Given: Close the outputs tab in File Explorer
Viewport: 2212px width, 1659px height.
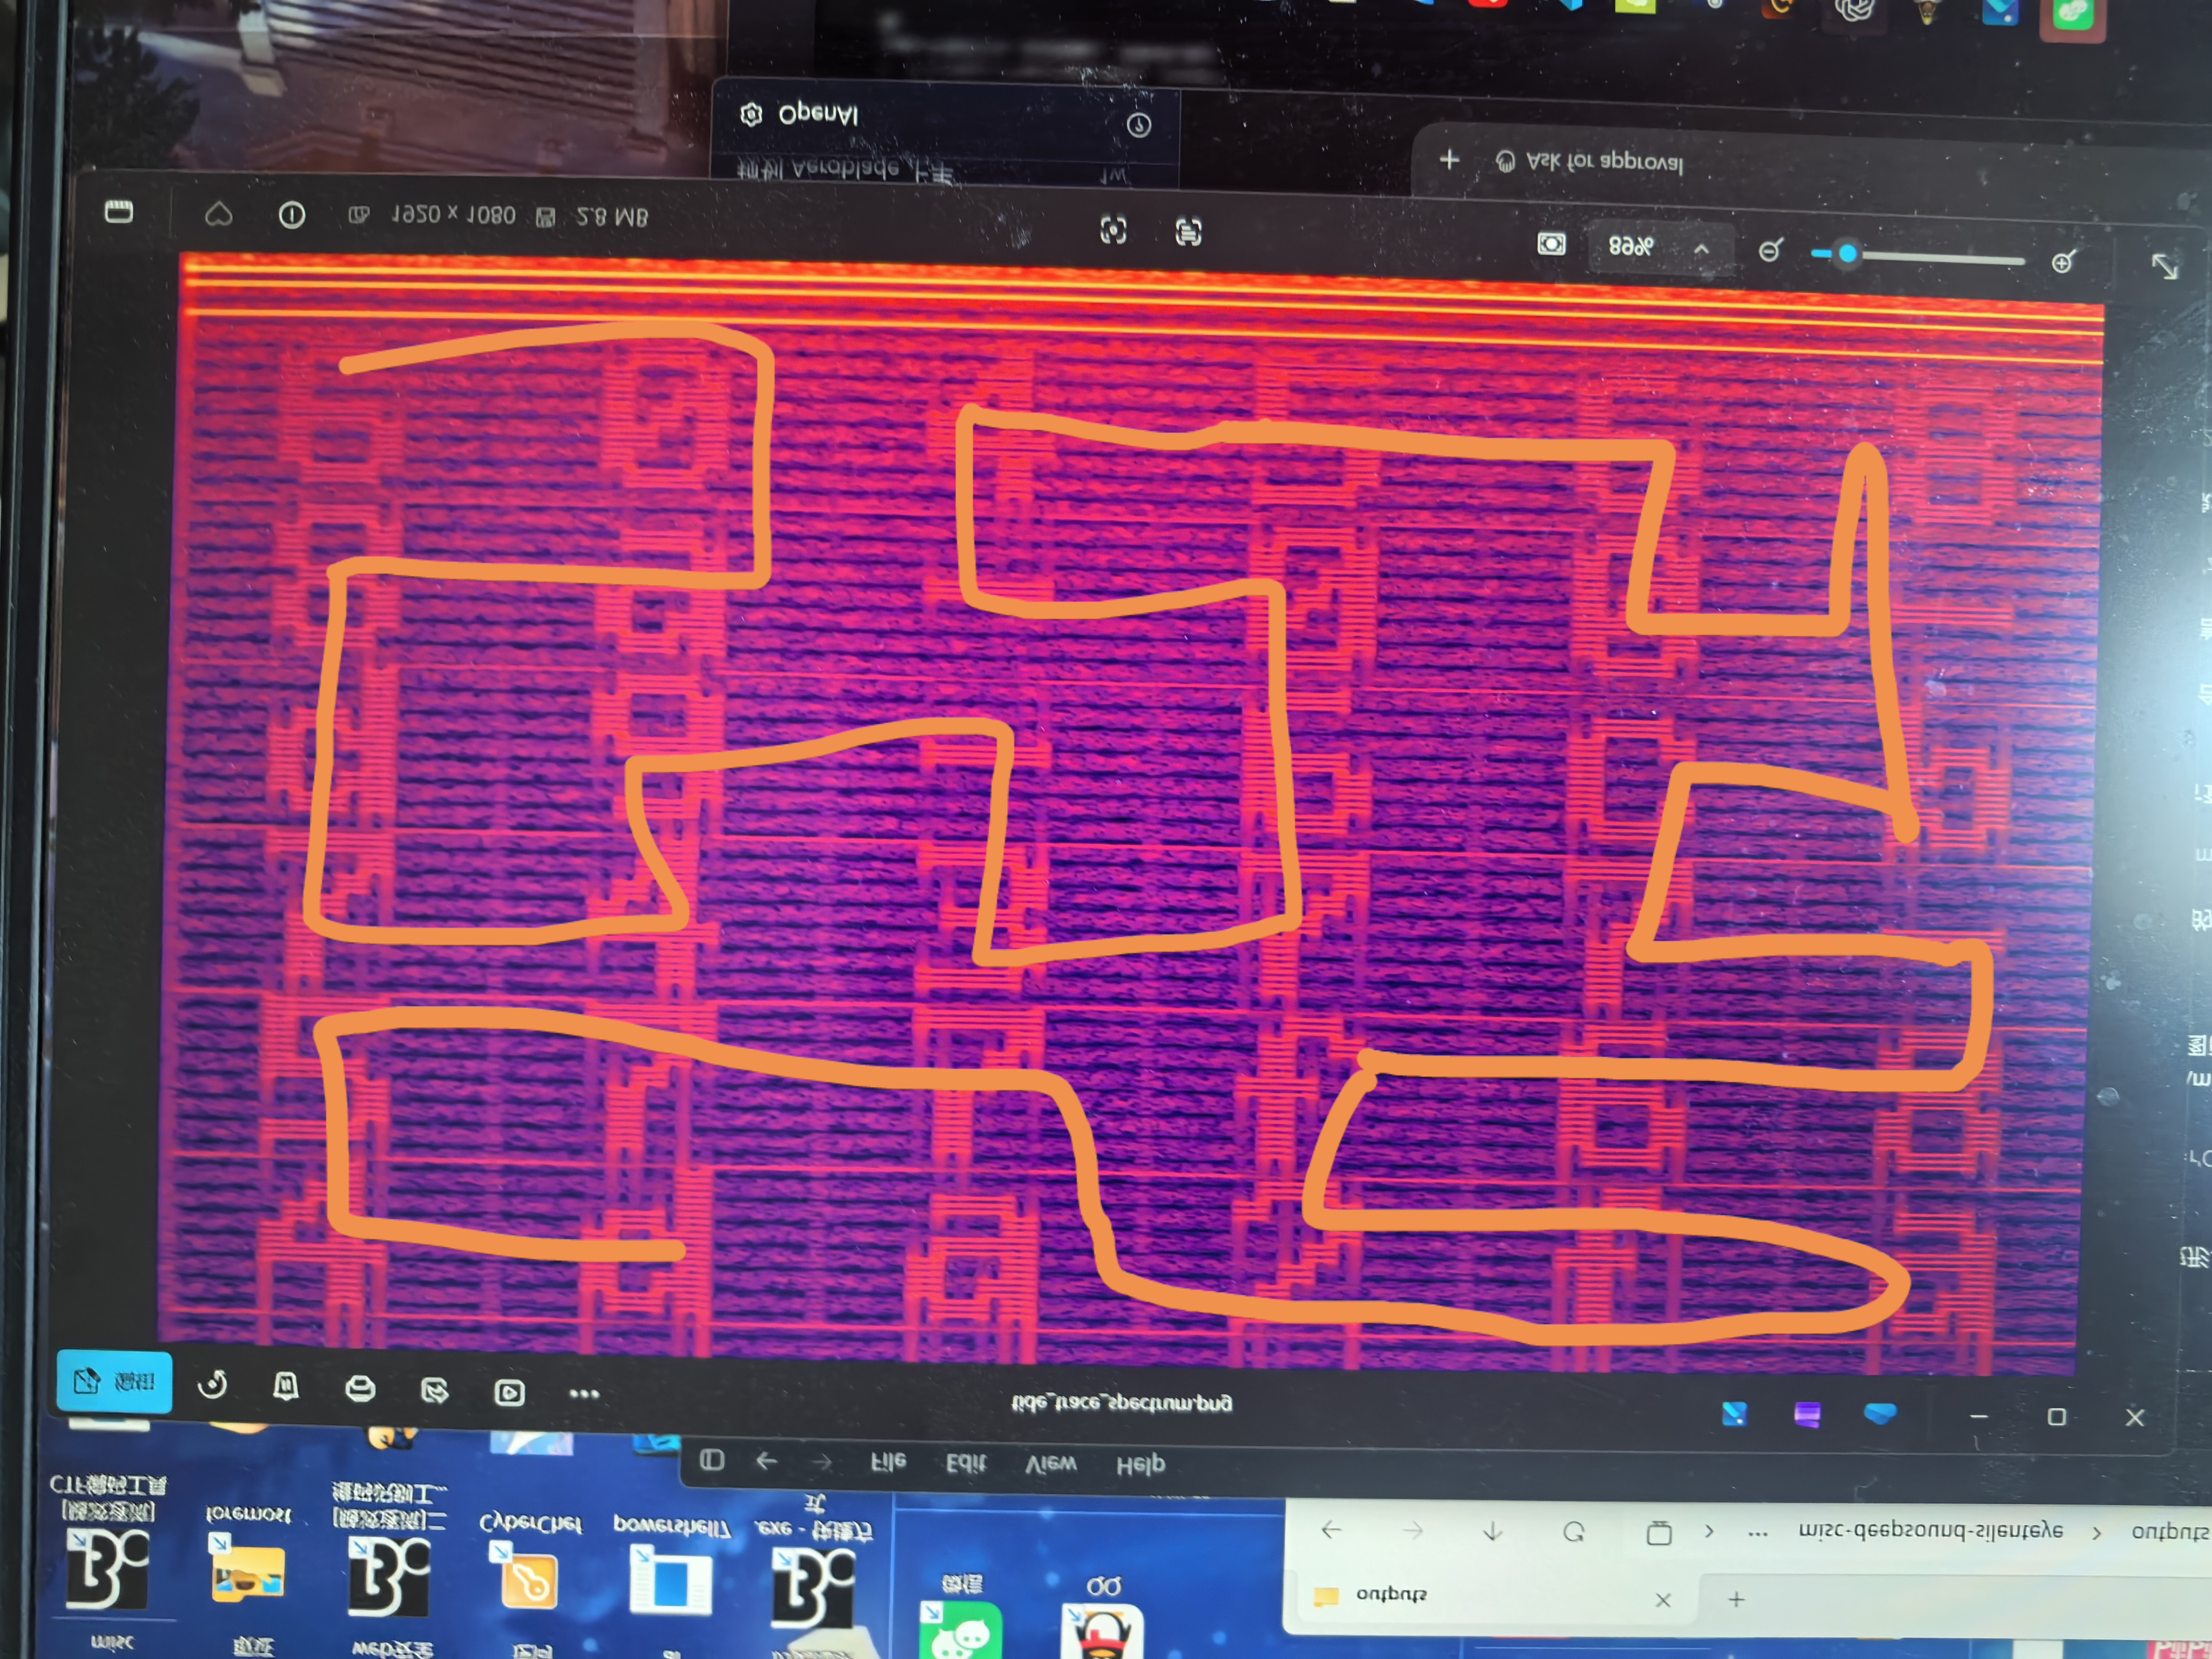Looking at the screenshot, I should [x=1663, y=1600].
